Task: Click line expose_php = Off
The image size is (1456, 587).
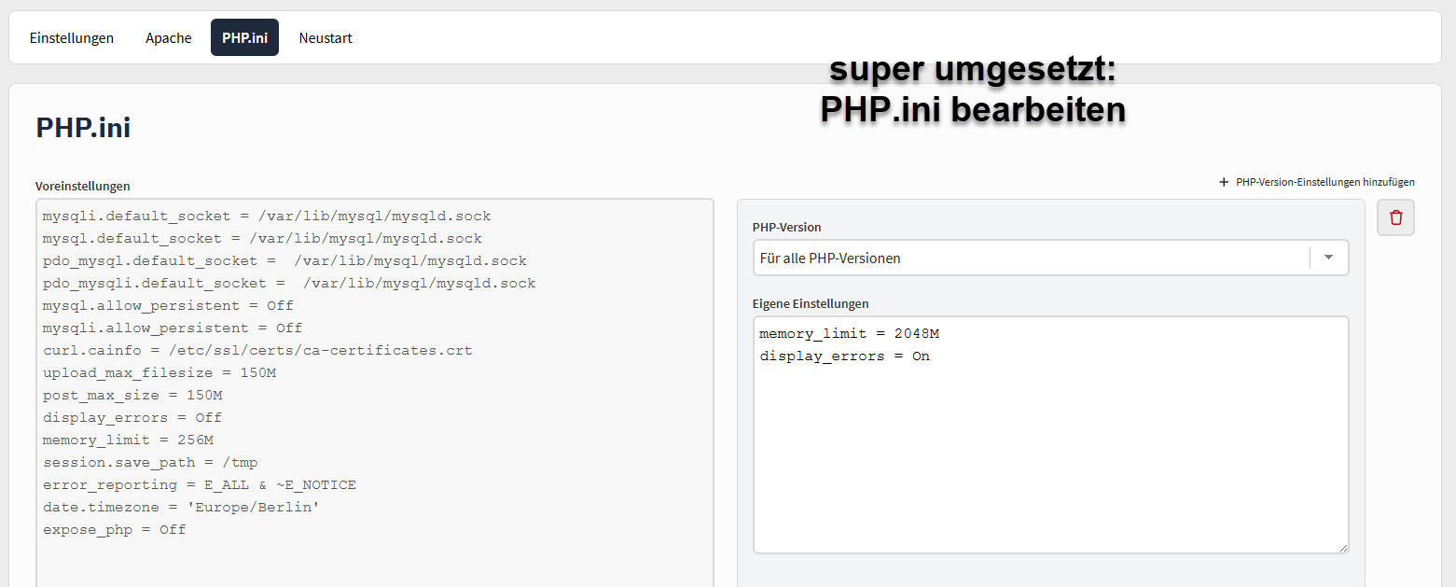Action: (115, 529)
